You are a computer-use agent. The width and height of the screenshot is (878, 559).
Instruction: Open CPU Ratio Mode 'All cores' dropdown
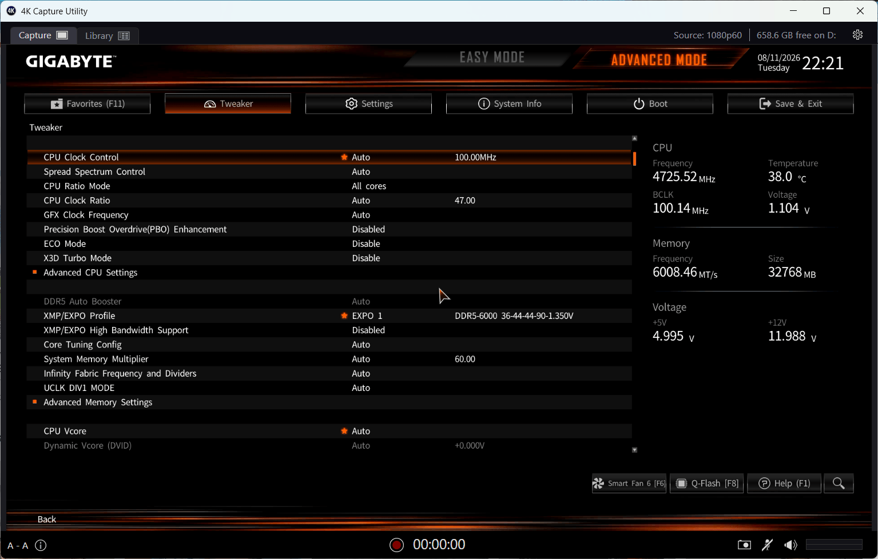369,186
